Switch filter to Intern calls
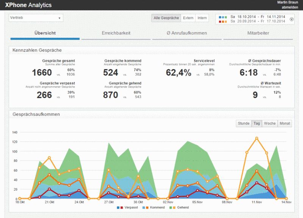Screen dimensions: 303x218 [202, 18]
